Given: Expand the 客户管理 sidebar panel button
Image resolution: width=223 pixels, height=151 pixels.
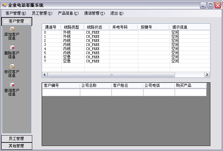Looking at the screenshot, I should (16, 21).
